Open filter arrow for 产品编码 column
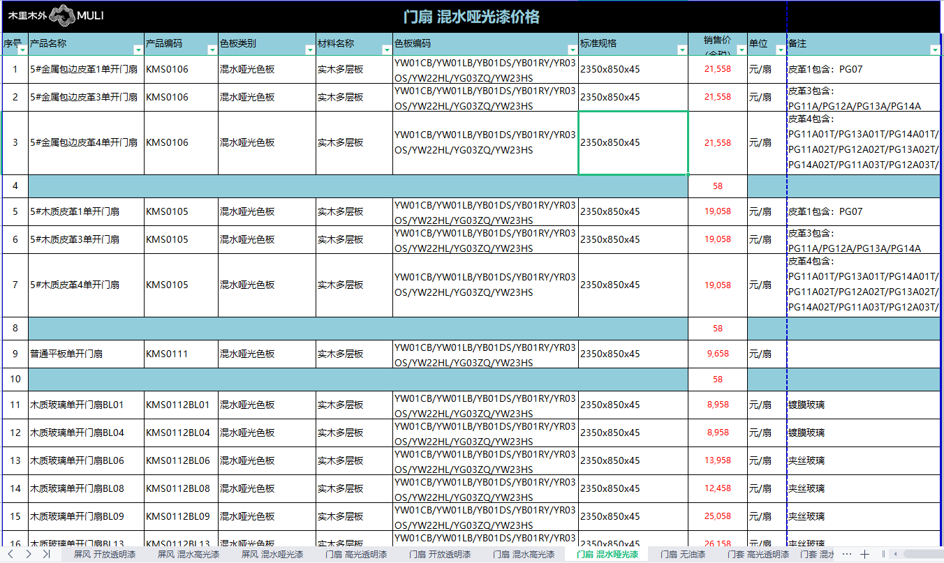This screenshot has width=944, height=563. click(x=212, y=50)
